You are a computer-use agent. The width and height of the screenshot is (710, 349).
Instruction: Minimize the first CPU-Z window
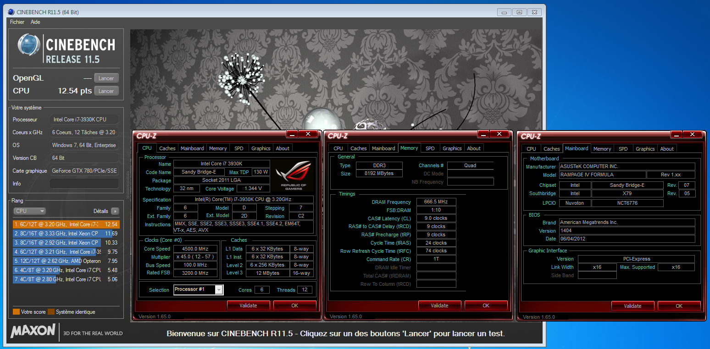click(293, 134)
